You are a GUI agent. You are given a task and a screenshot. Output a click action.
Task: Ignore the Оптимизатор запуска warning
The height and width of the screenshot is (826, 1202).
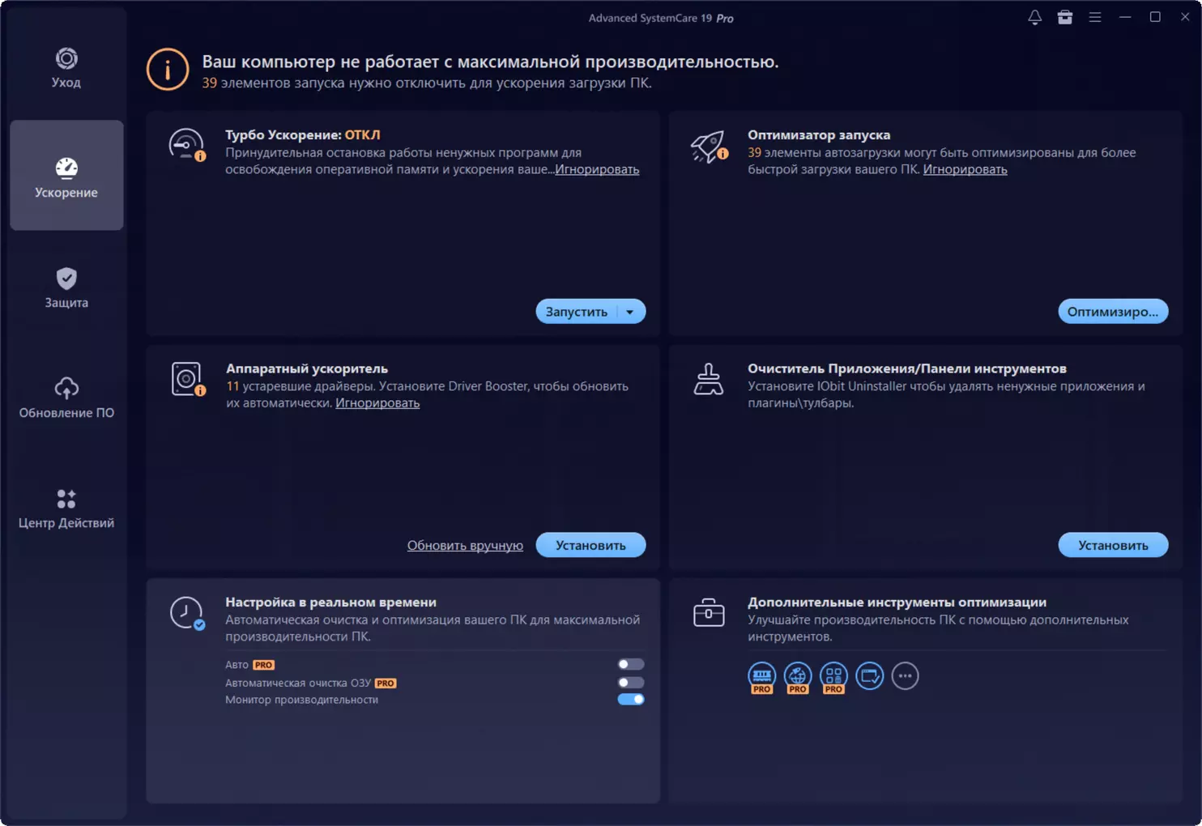965,169
